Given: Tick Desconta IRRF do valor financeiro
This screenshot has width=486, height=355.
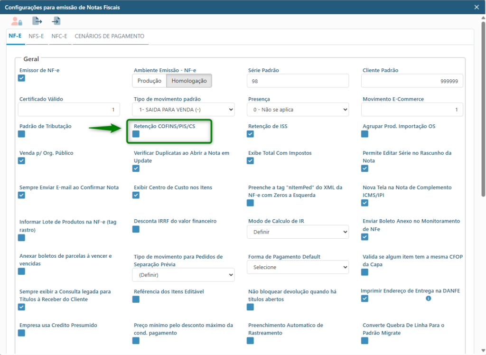Looking at the screenshot, I should point(136,229).
